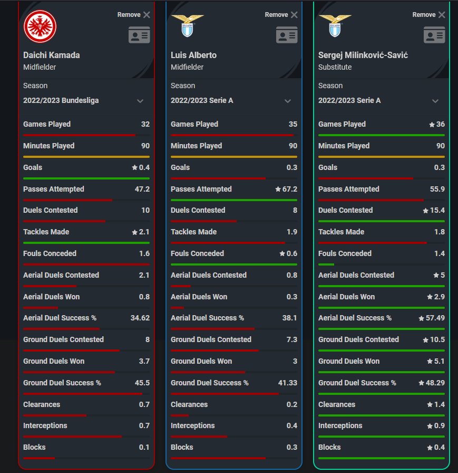The image size is (458, 473).
Task: Open the Daichi Kamada player name link
Action: tap(52, 55)
